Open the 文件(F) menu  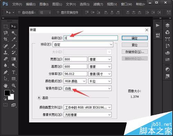[17, 4]
